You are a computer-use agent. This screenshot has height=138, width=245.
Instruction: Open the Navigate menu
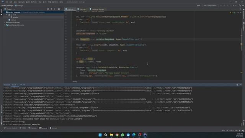pos(21,2)
